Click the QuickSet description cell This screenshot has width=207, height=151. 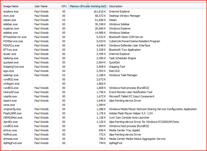(x=114, y=62)
